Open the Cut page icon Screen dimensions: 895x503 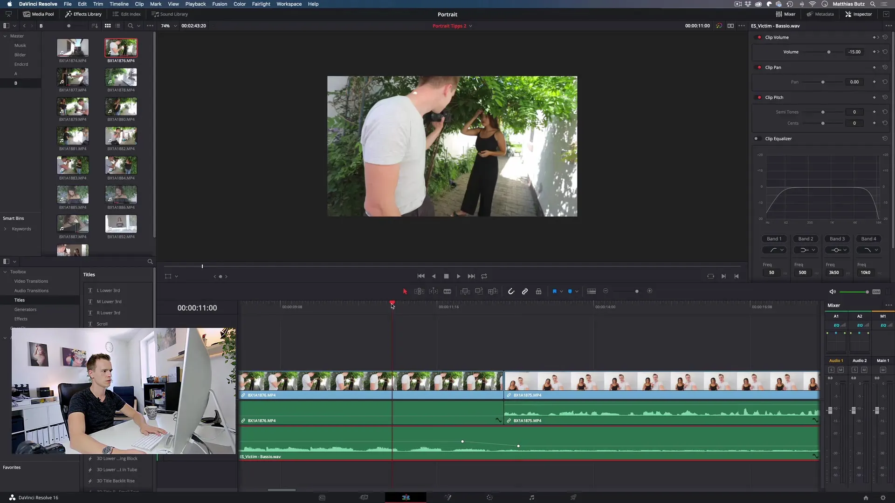(x=364, y=497)
